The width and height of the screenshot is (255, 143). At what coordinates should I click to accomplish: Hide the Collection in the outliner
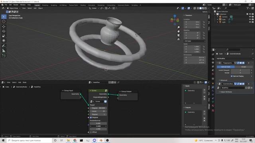(250, 14)
